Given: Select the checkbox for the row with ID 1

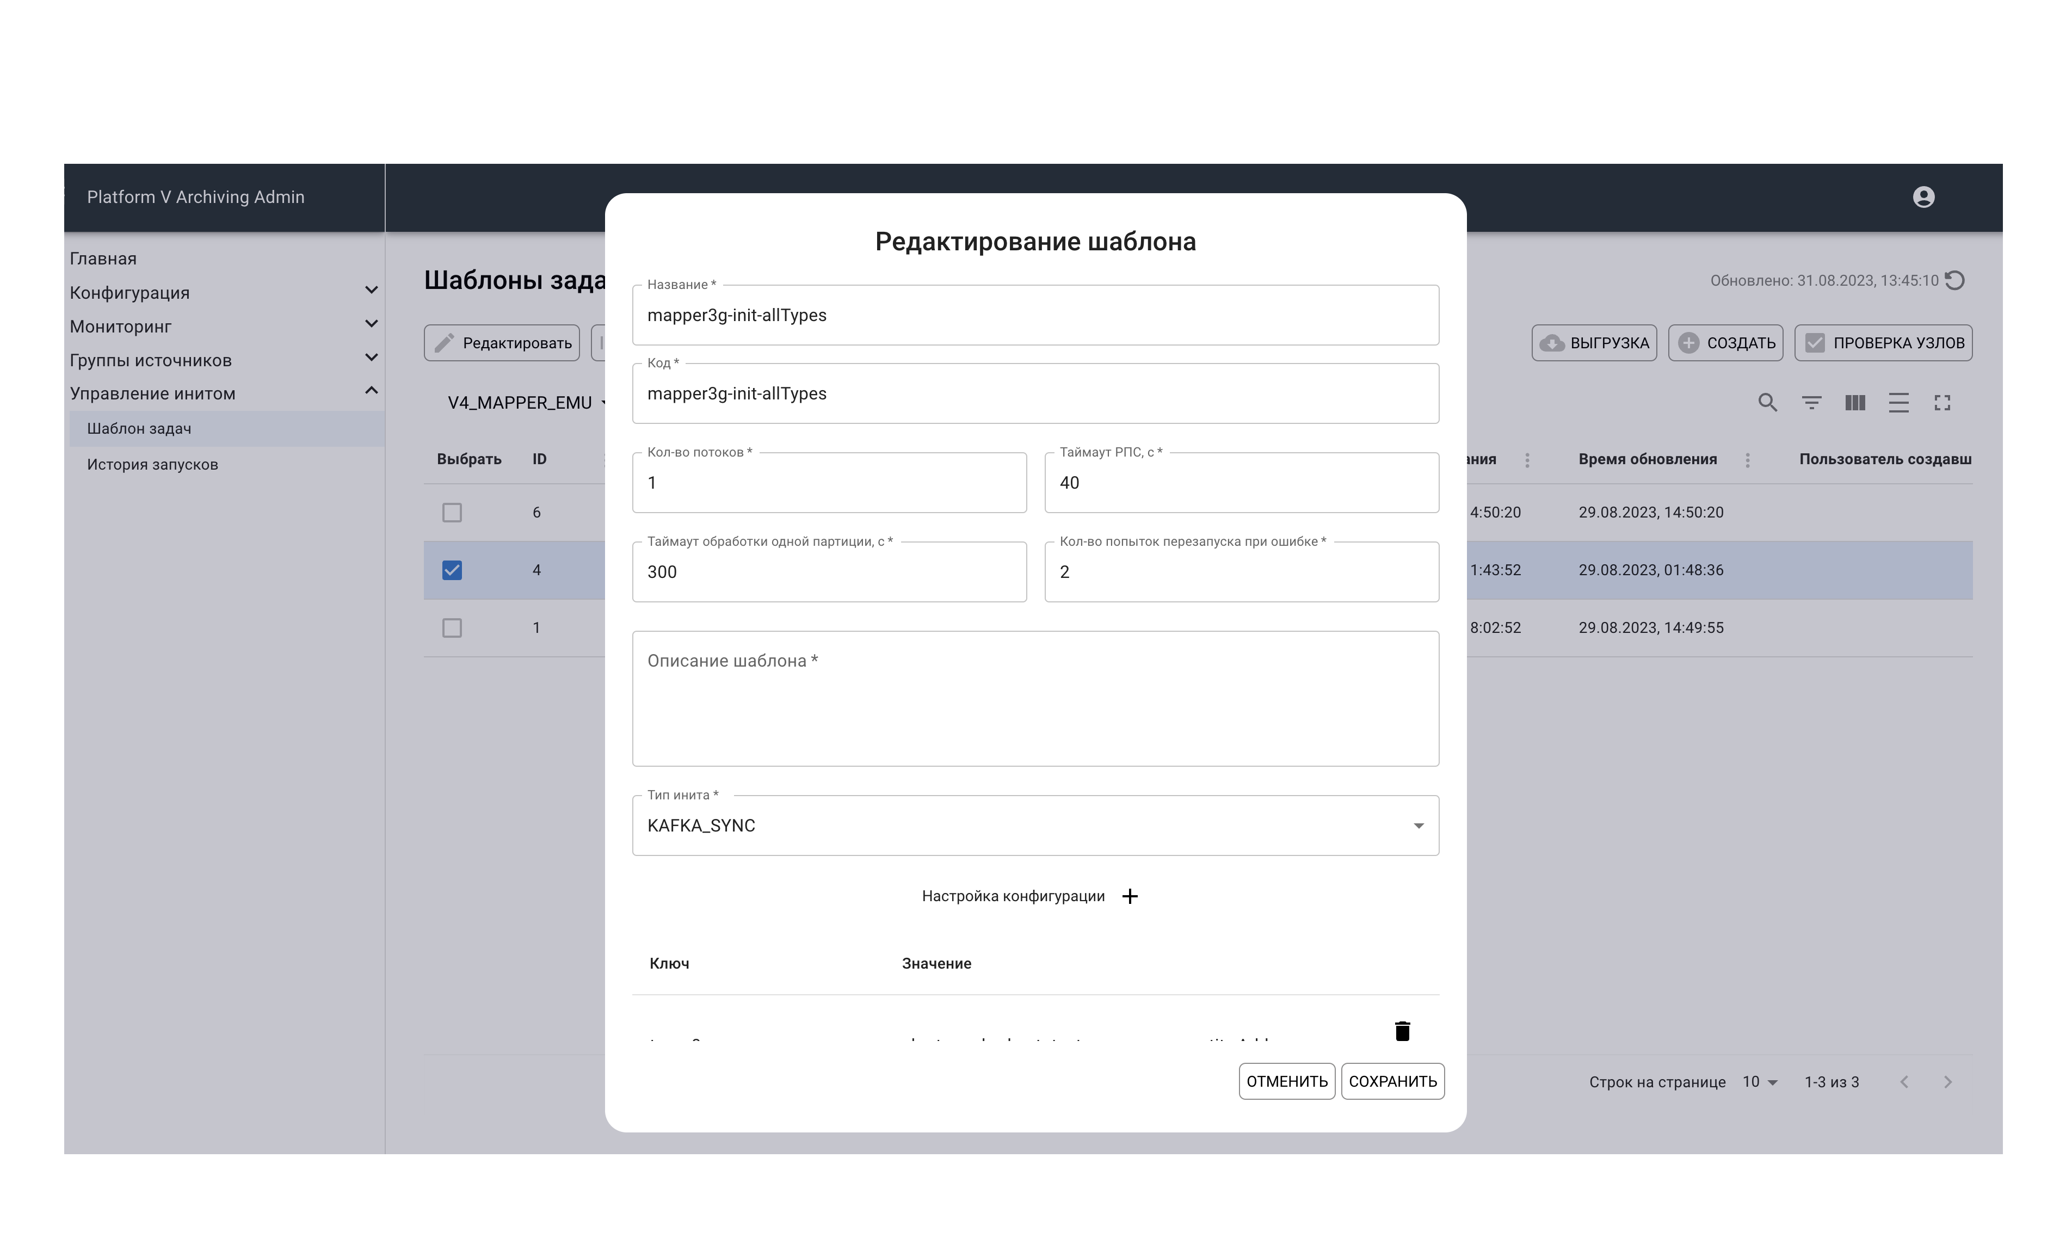Looking at the screenshot, I should [x=452, y=628].
